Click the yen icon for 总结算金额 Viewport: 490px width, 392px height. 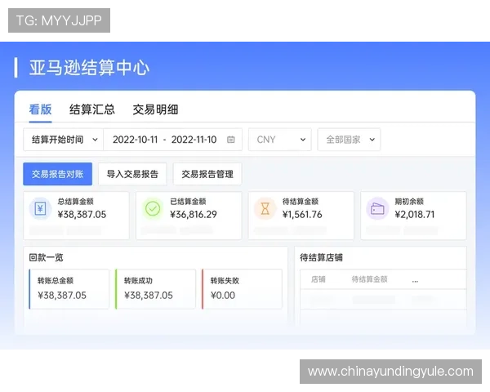[40, 208]
